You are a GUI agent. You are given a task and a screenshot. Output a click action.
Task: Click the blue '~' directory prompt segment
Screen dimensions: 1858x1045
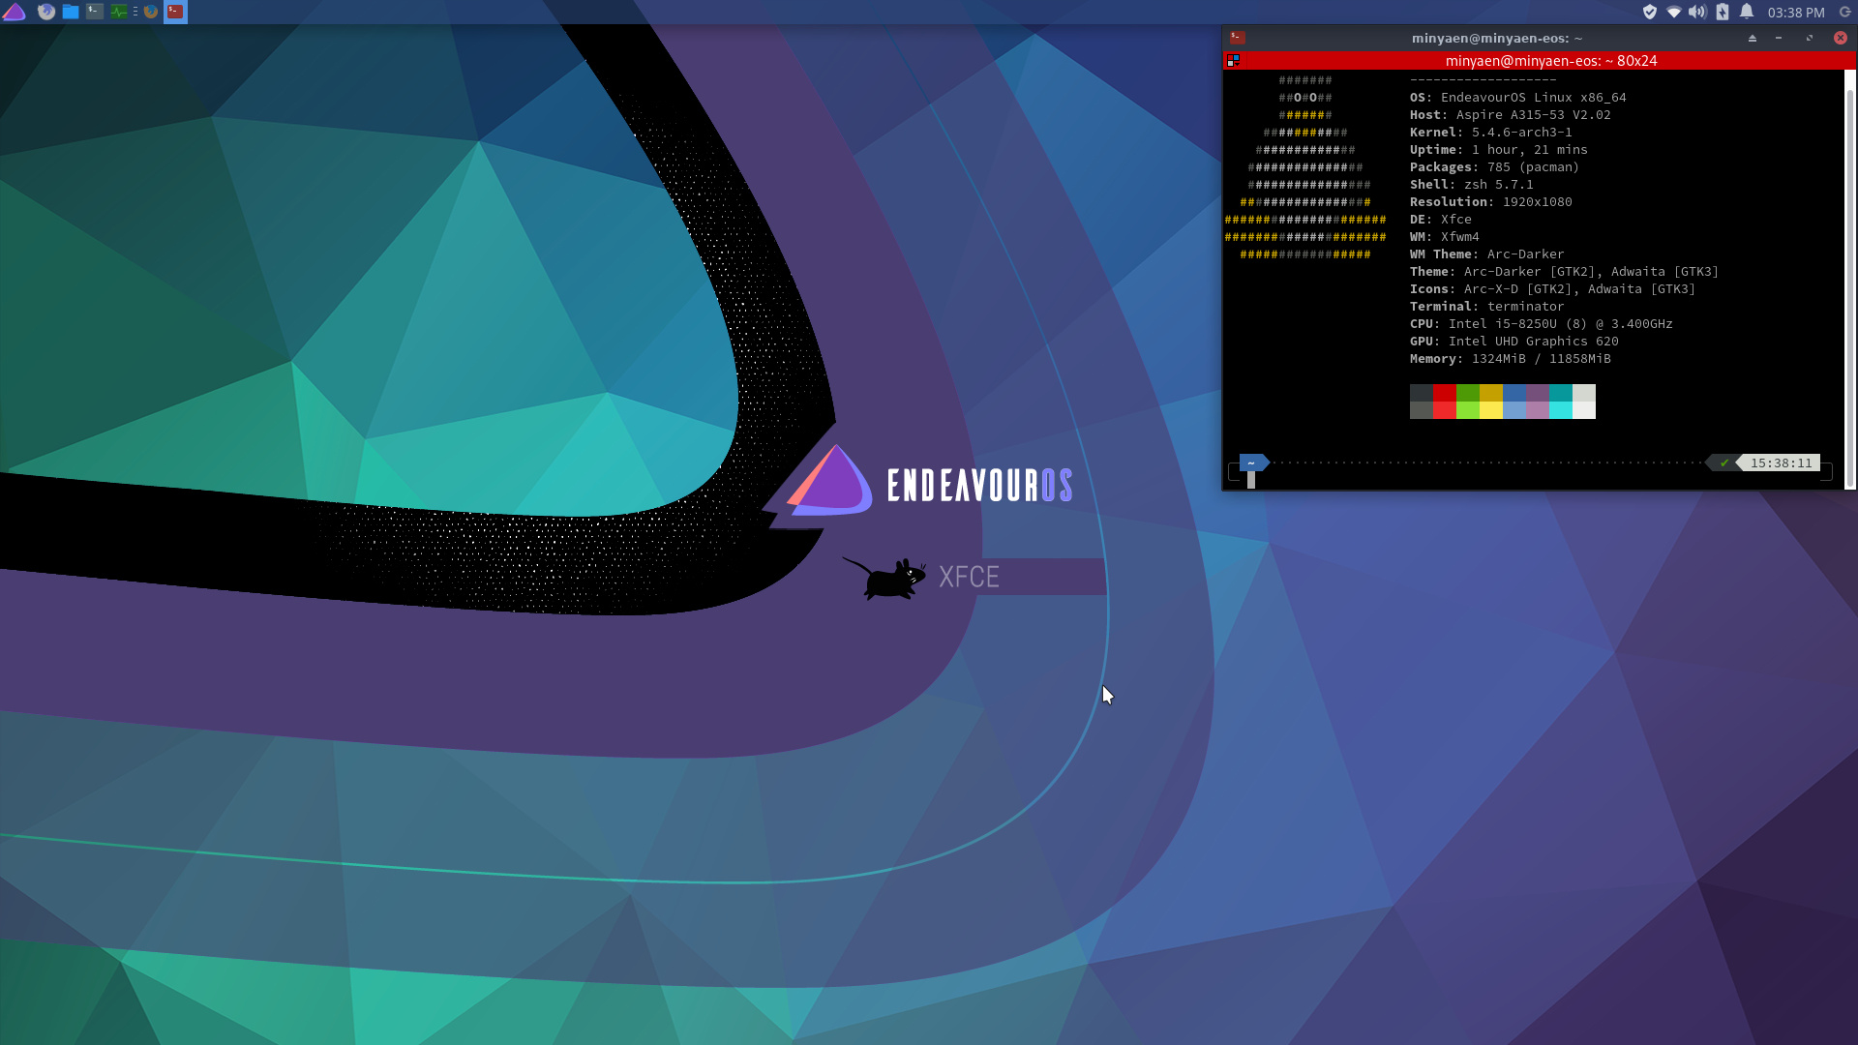point(1253,463)
